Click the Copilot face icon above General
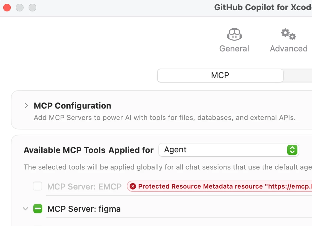The height and width of the screenshot is (226, 312). pyautogui.click(x=234, y=34)
